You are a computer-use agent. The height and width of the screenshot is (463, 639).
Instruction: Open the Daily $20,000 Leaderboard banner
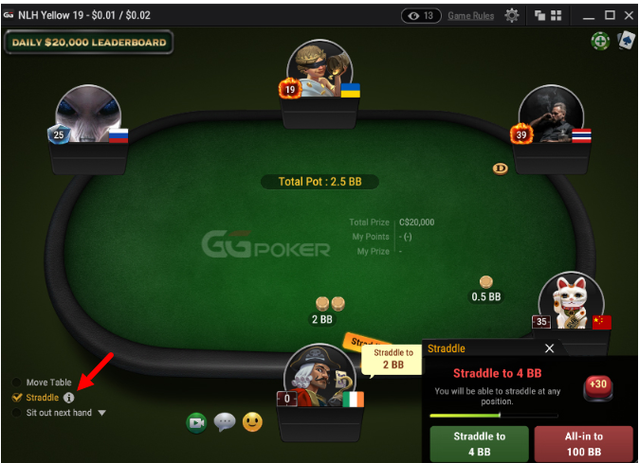pyautogui.click(x=89, y=43)
